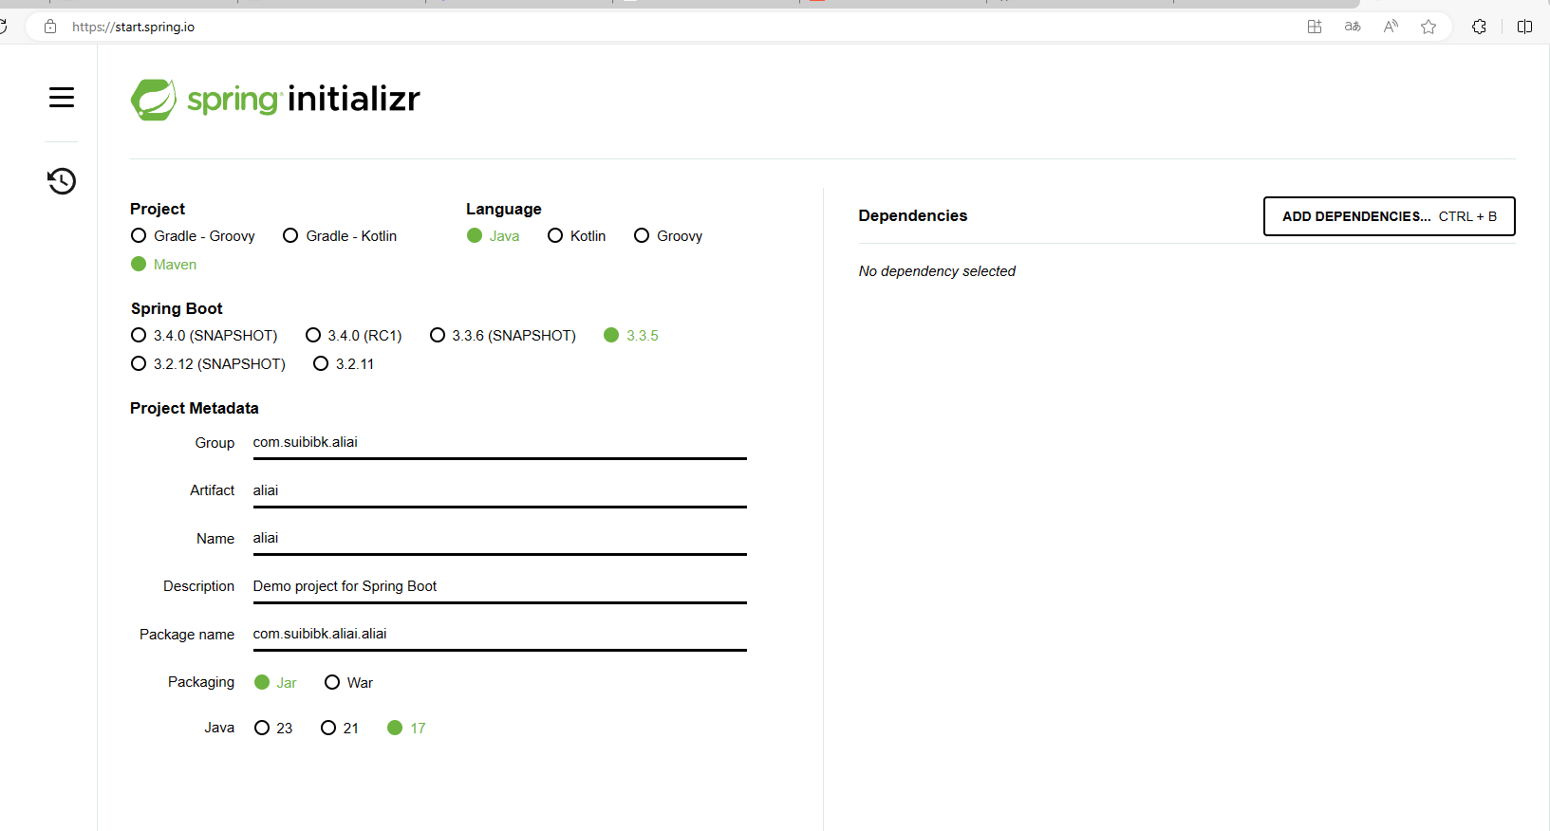Open the browser apps grid icon
Viewport: 1550px width, 831px height.
tap(1315, 27)
